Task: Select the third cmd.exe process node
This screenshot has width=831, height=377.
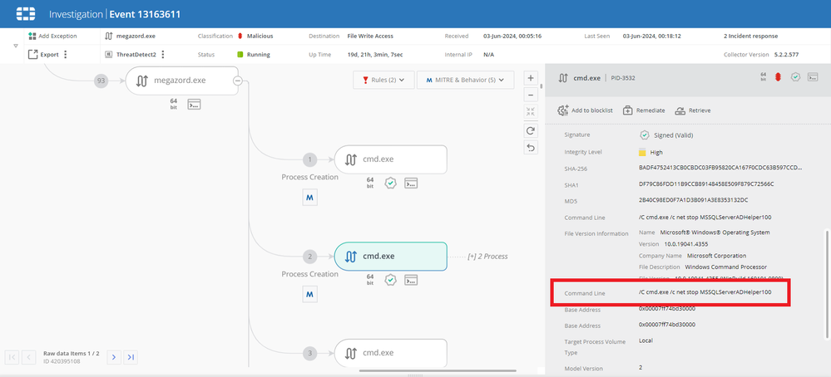Action: click(x=390, y=353)
